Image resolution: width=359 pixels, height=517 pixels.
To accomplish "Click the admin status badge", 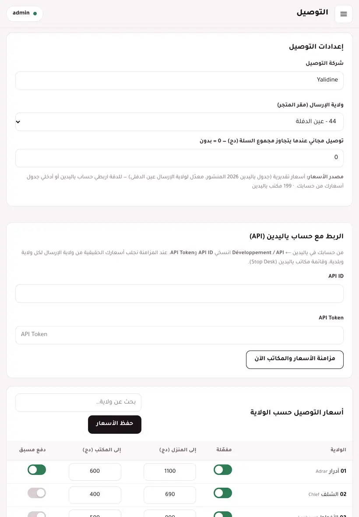I will (25, 14).
